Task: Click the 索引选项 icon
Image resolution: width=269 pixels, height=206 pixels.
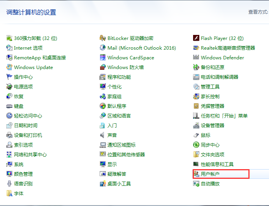Action: point(9,145)
